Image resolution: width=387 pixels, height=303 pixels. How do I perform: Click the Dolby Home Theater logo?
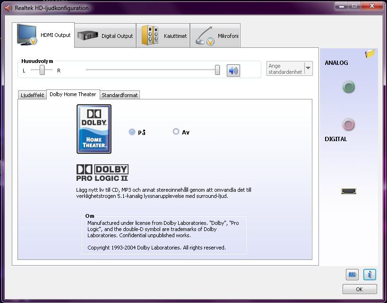pos(94,129)
